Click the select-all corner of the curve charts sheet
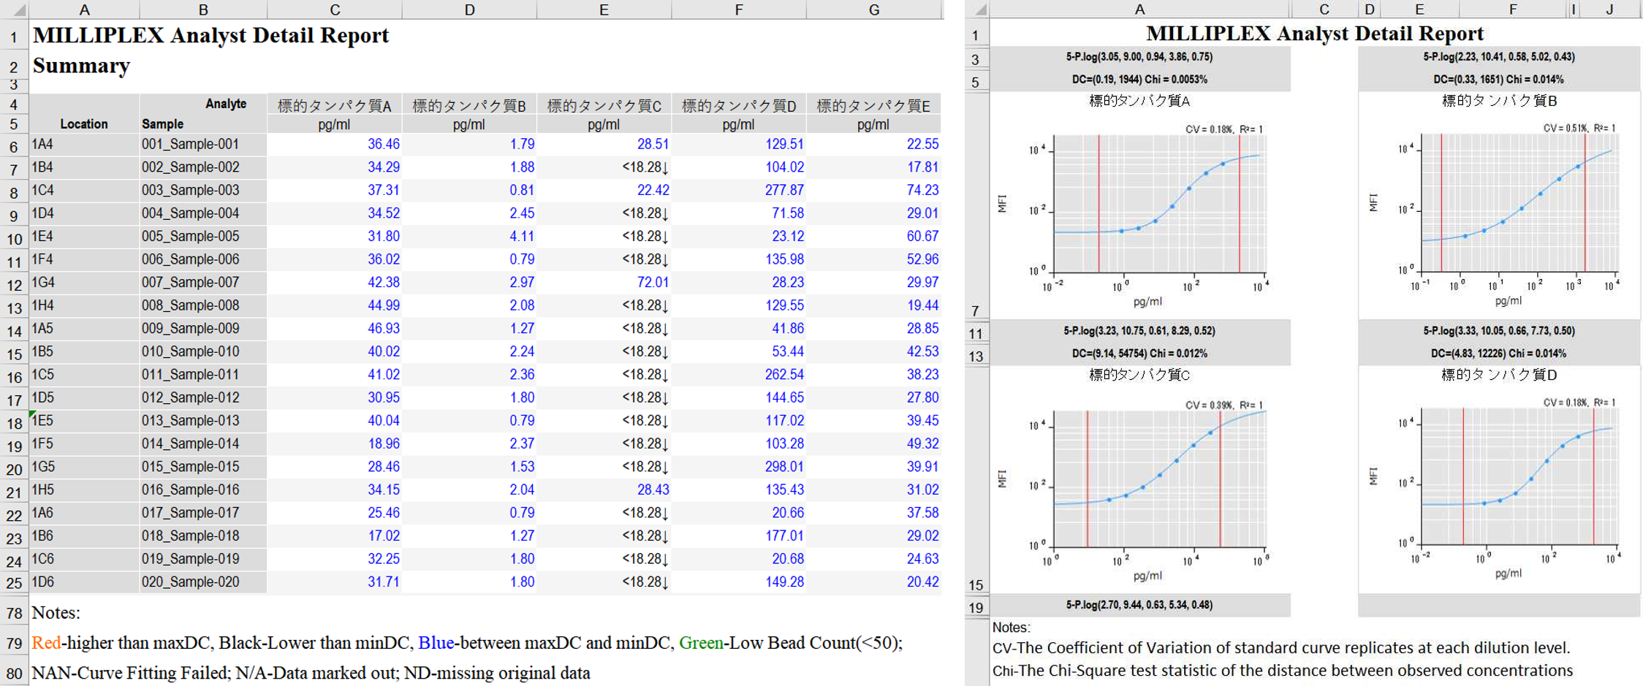The width and height of the screenshot is (1643, 686). pyautogui.click(x=976, y=9)
